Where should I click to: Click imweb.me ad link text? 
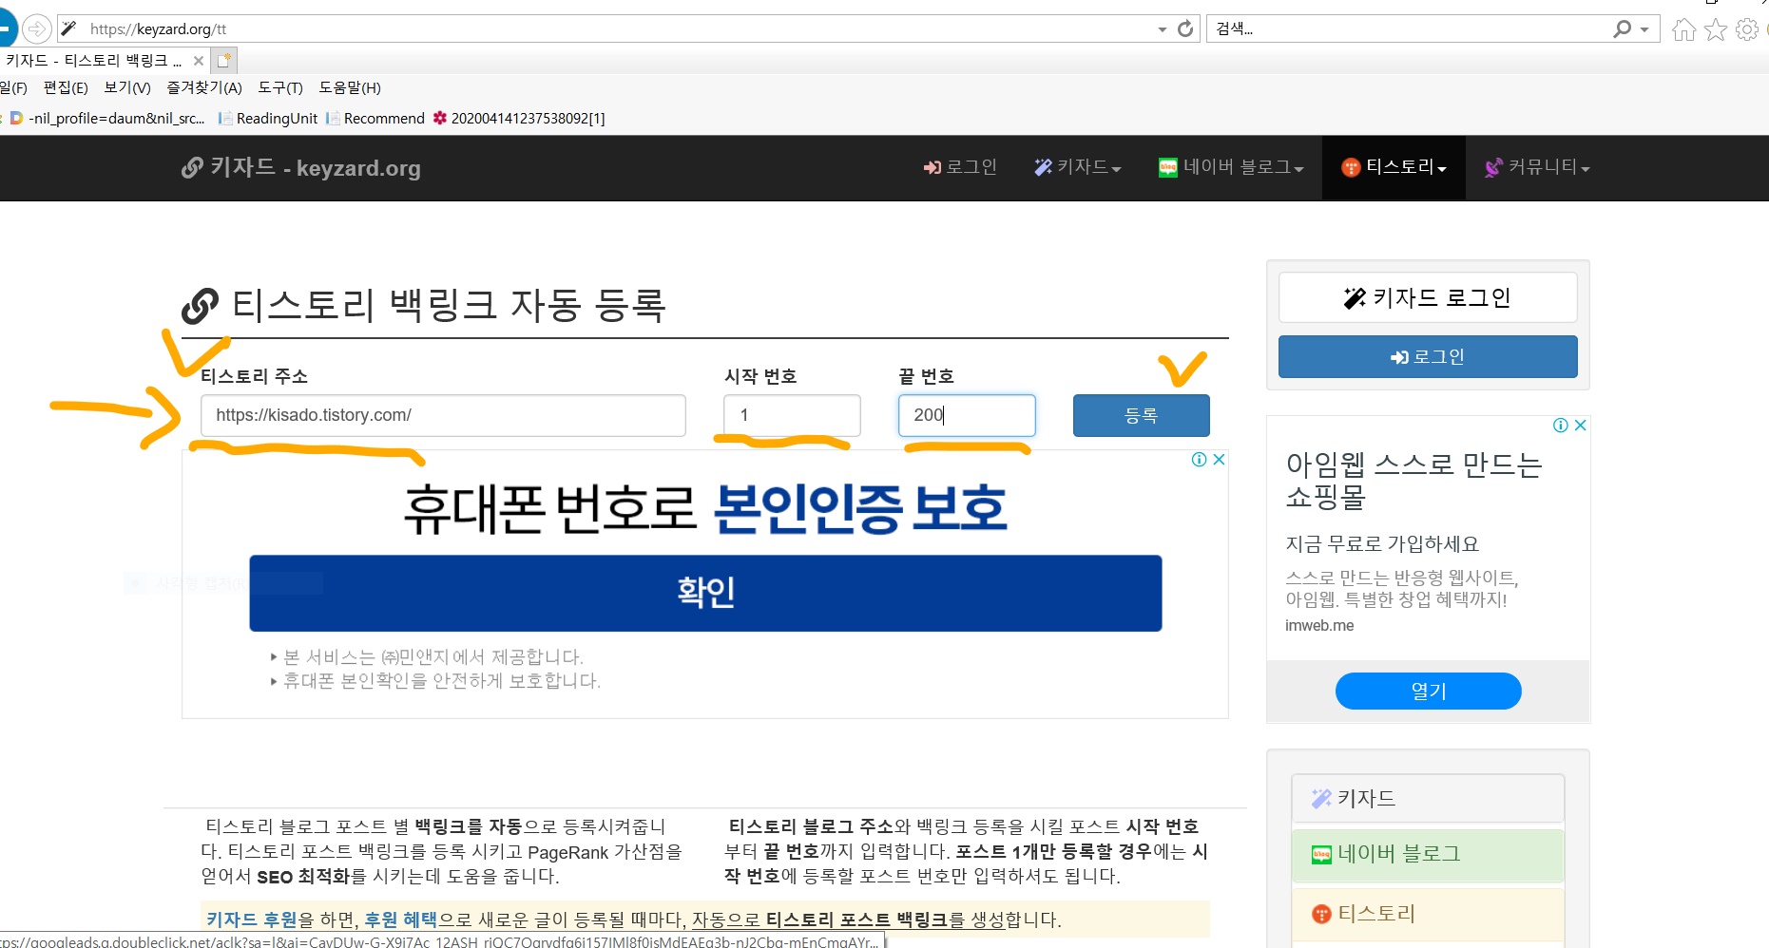pyautogui.click(x=1319, y=625)
